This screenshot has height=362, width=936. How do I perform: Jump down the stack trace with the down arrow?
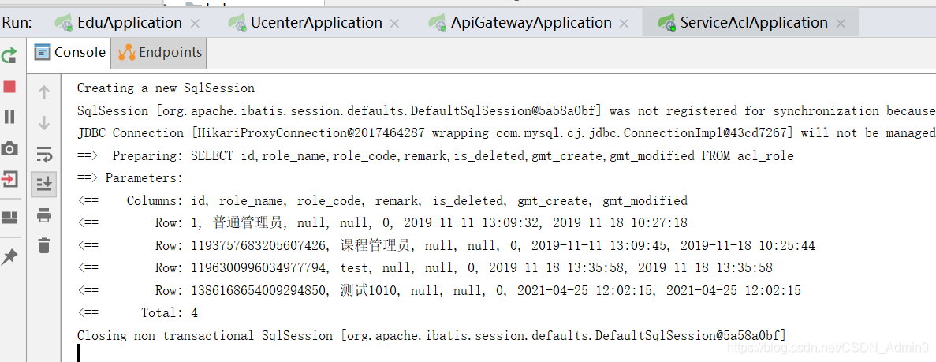44,124
